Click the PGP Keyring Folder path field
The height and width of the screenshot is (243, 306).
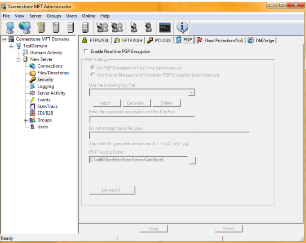[138, 160]
